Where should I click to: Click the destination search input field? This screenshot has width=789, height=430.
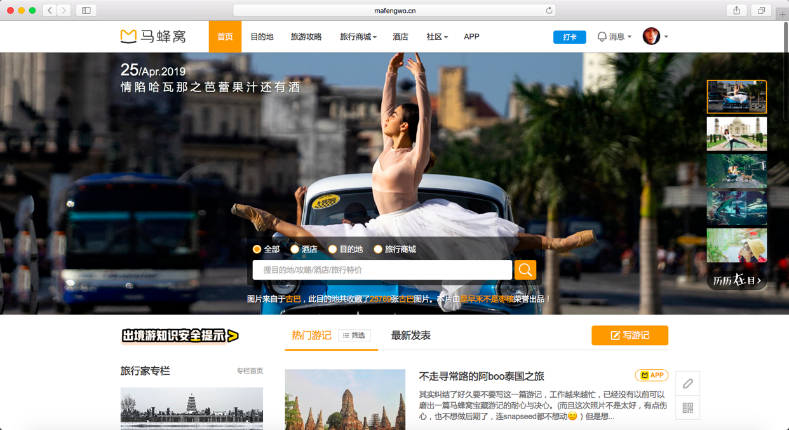click(x=382, y=270)
